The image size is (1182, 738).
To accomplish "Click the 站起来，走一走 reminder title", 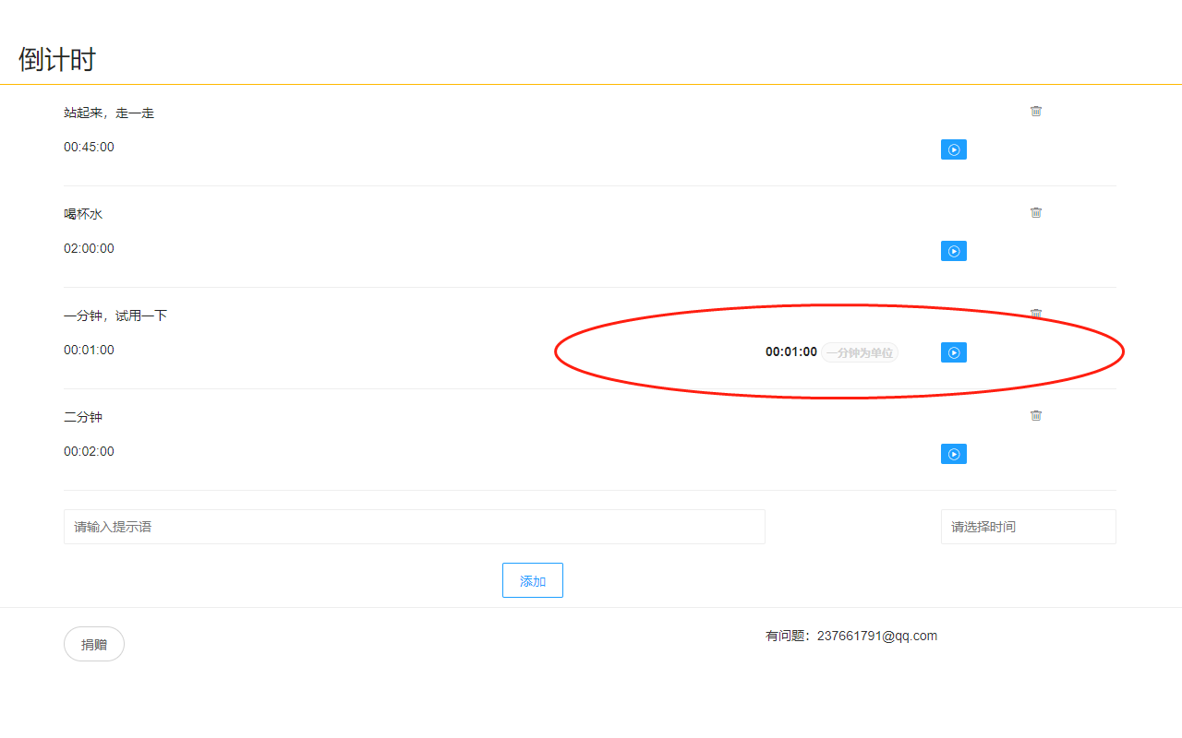I will (x=109, y=113).
